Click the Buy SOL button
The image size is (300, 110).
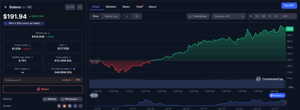(x=289, y=6)
